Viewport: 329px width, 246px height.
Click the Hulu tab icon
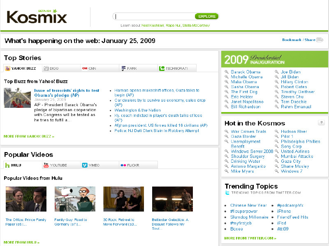click(x=7, y=165)
